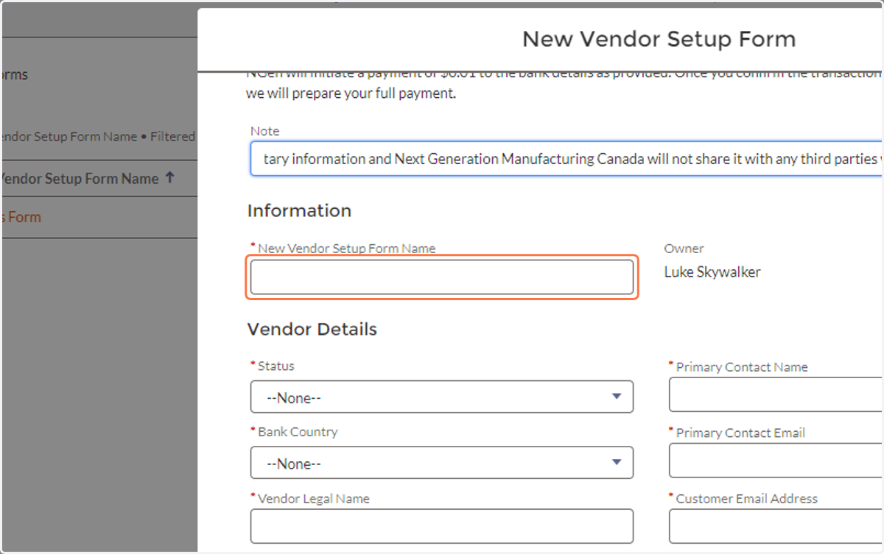Screen dimensions: 884x554
Task: Click the Note text field
Action: click(x=566, y=159)
